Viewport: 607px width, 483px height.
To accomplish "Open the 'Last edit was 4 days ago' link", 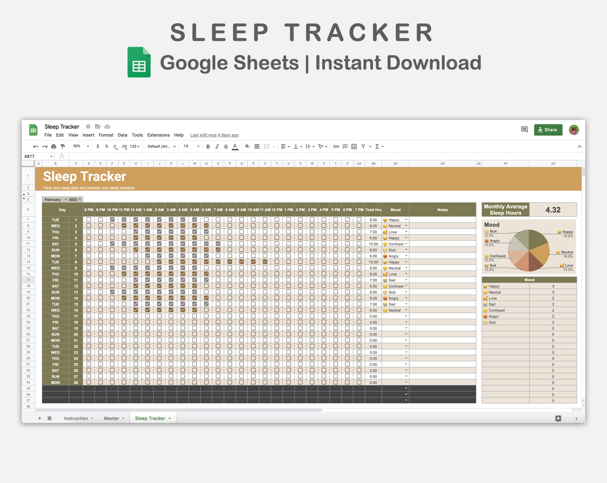I will tap(214, 135).
